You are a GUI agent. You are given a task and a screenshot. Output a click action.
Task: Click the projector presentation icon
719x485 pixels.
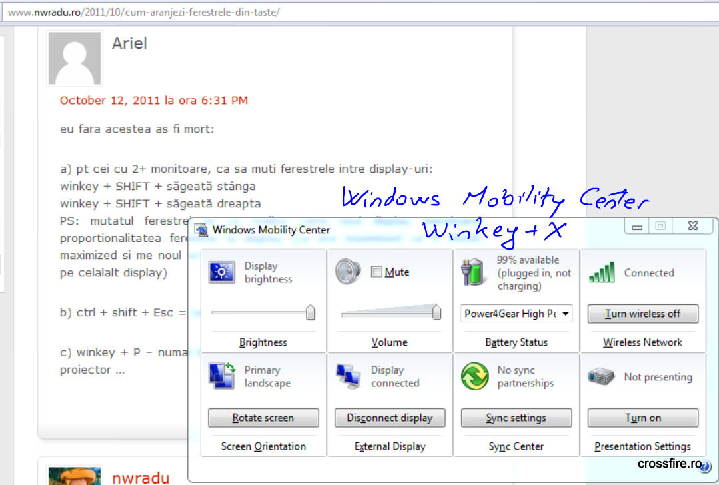click(600, 376)
